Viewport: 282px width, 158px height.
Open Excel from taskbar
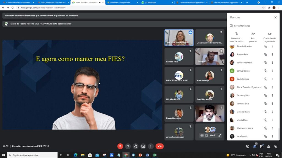tap(155, 155)
